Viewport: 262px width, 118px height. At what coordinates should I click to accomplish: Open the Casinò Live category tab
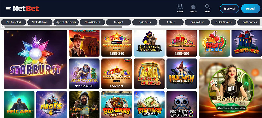tap(197, 22)
